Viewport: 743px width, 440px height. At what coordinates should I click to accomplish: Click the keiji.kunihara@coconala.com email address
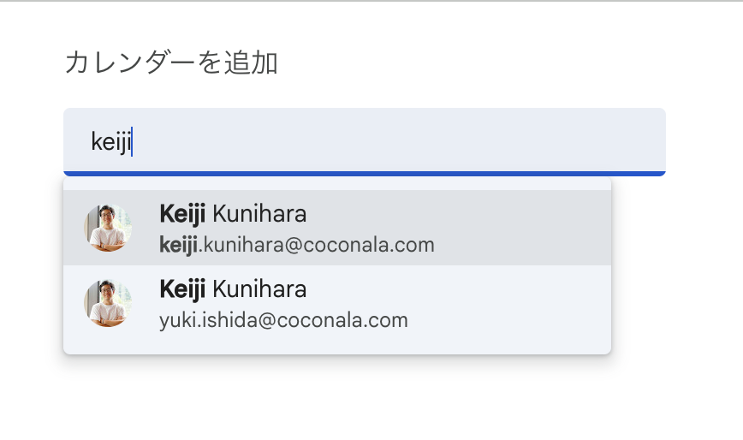tap(297, 246)
